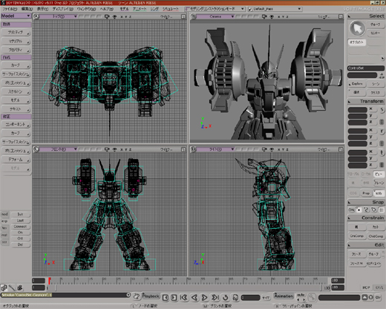Click the マテリアル button
Screen dimensions: 386x309
(16, 41)
